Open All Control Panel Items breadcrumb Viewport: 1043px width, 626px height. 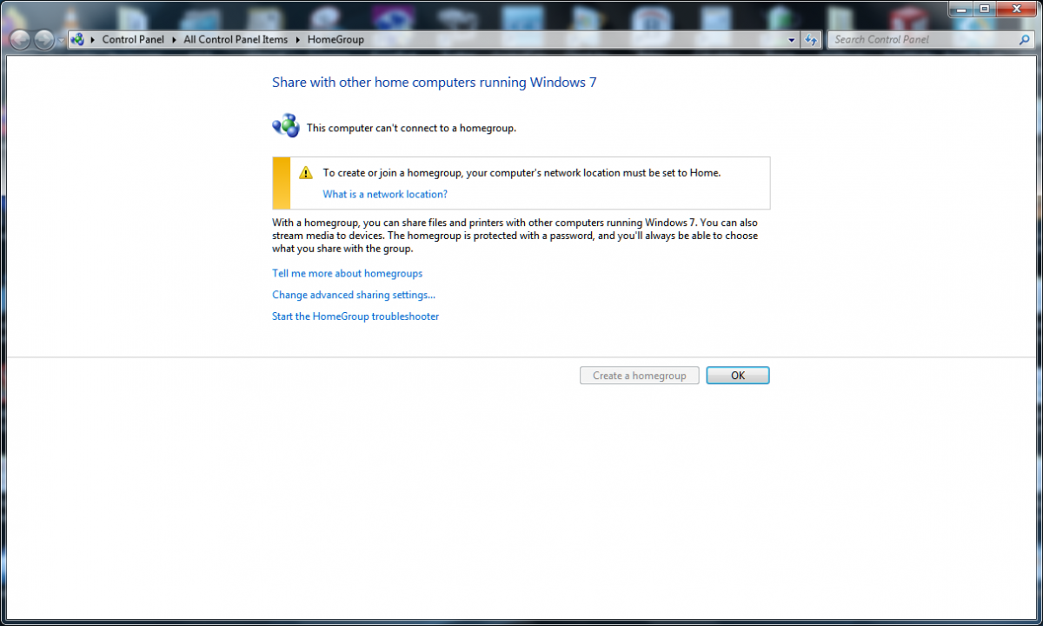click(x=236, y=40)
